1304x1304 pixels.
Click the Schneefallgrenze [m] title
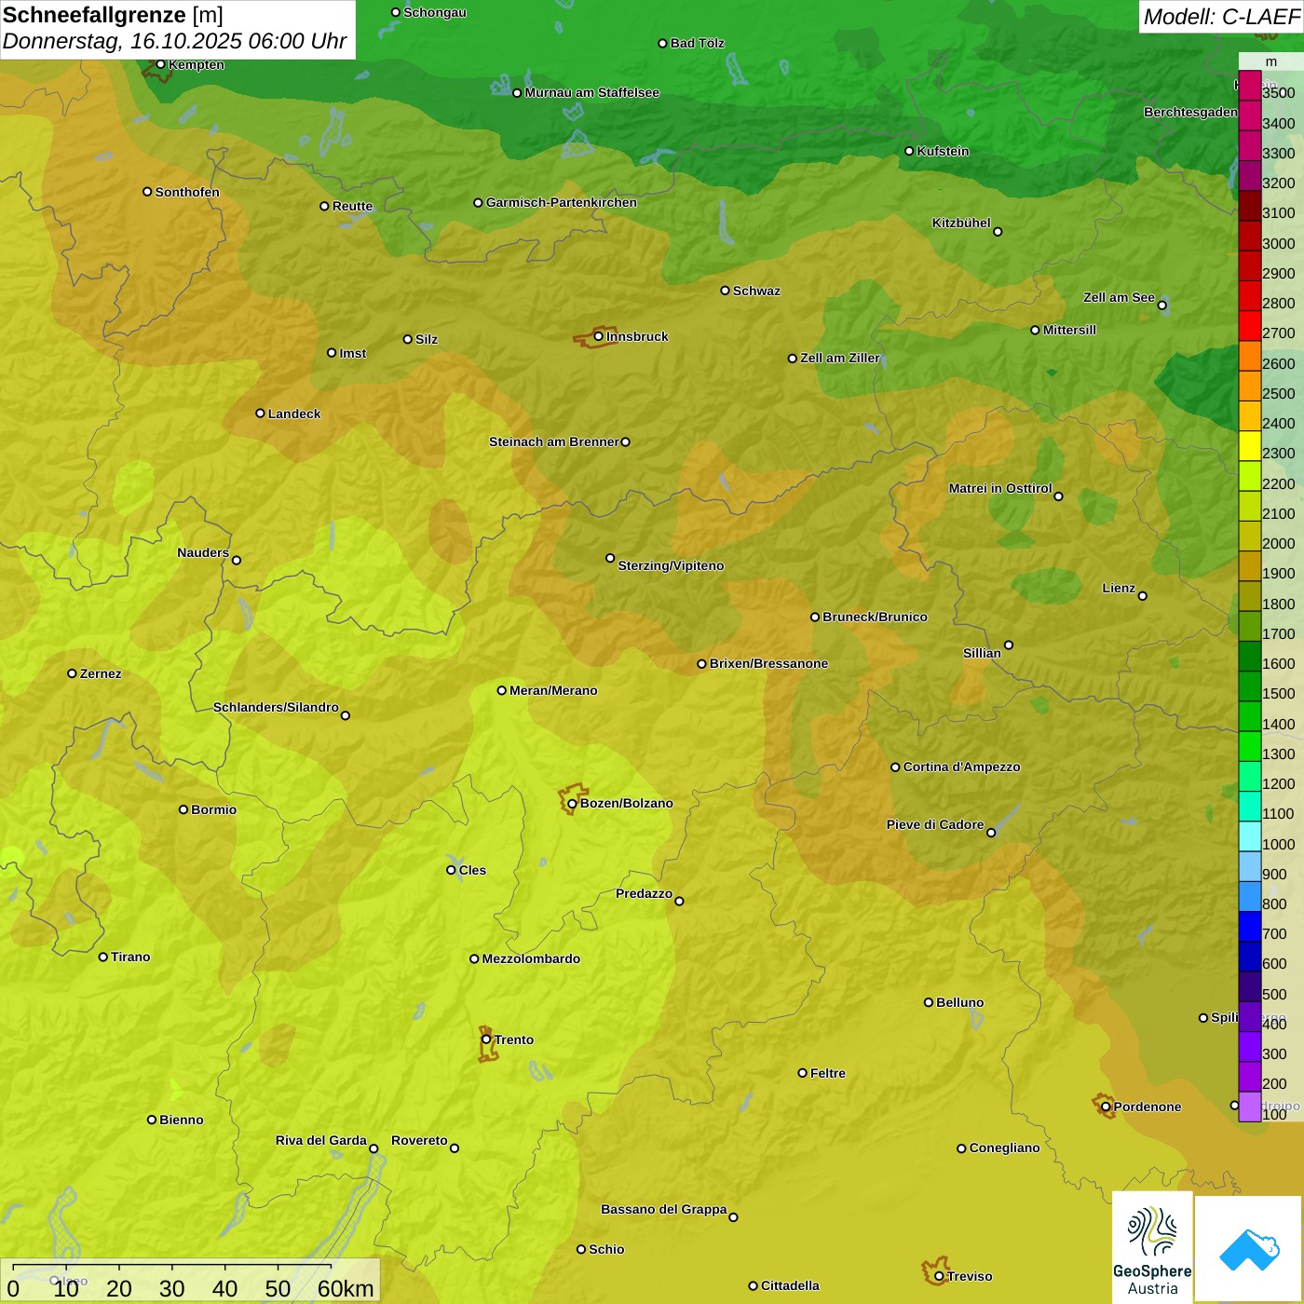click(113, 15)
